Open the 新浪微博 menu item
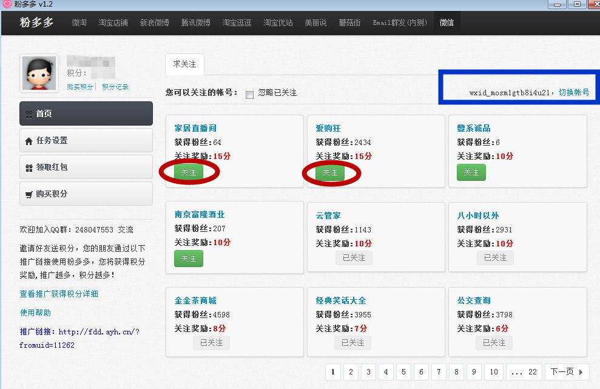 (x=155, y=23)
